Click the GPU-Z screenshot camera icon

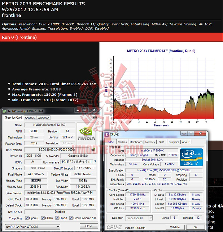point(95,117)
